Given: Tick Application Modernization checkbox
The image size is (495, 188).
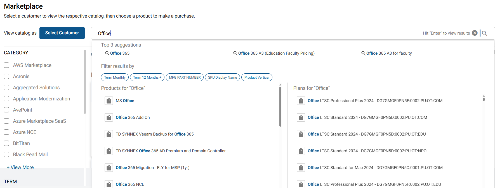Looking at the screenshot, I should point(6,99).
